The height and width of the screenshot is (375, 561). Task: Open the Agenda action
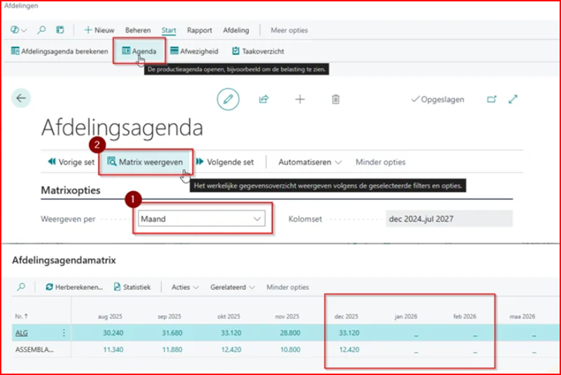139,51
